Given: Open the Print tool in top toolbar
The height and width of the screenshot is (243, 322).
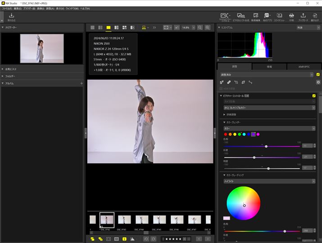Looking at the screenshot, I should click(291, 17).
